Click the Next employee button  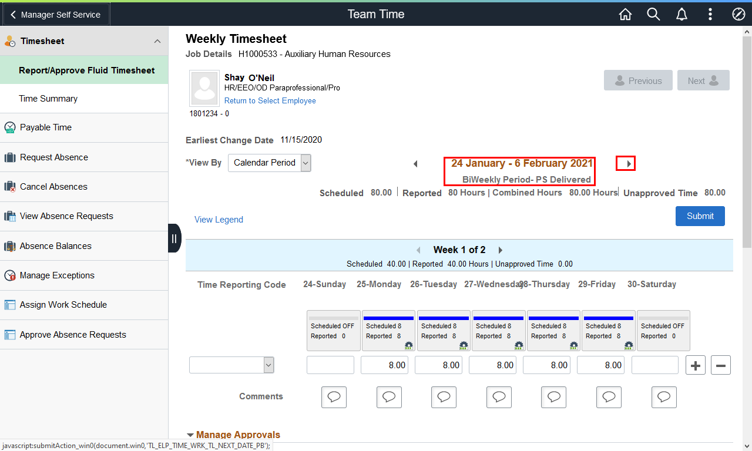click(x=703, y=80)
